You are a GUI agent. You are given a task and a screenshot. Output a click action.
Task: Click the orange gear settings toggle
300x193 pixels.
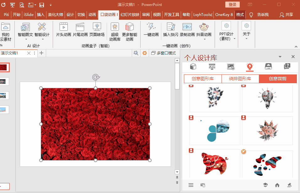pyautogui.click(x=144, y=53)
